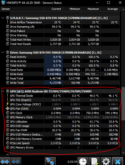Screen dimensions: 125x165
Task: Click the 449.723 maximum Write Rate value
Action: [92, 74]
